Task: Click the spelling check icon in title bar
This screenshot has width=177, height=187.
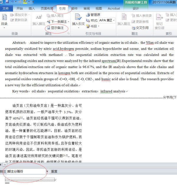Action: coord(25,2)
